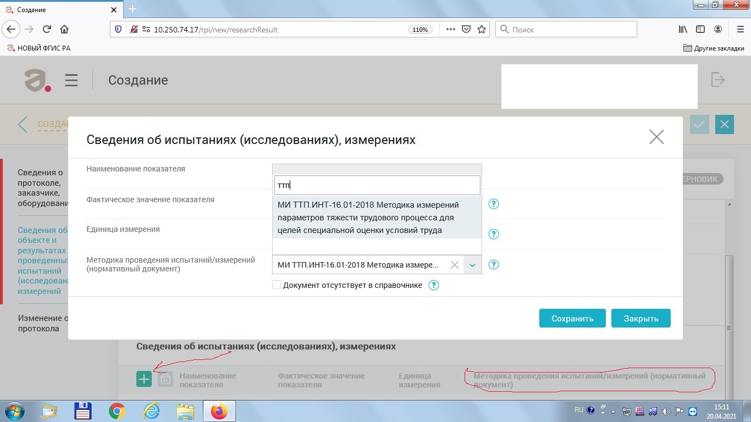Click the trash delete-row icon
Image resolution: width=751 pixels, height=422 pixels.
pos(165,379)
